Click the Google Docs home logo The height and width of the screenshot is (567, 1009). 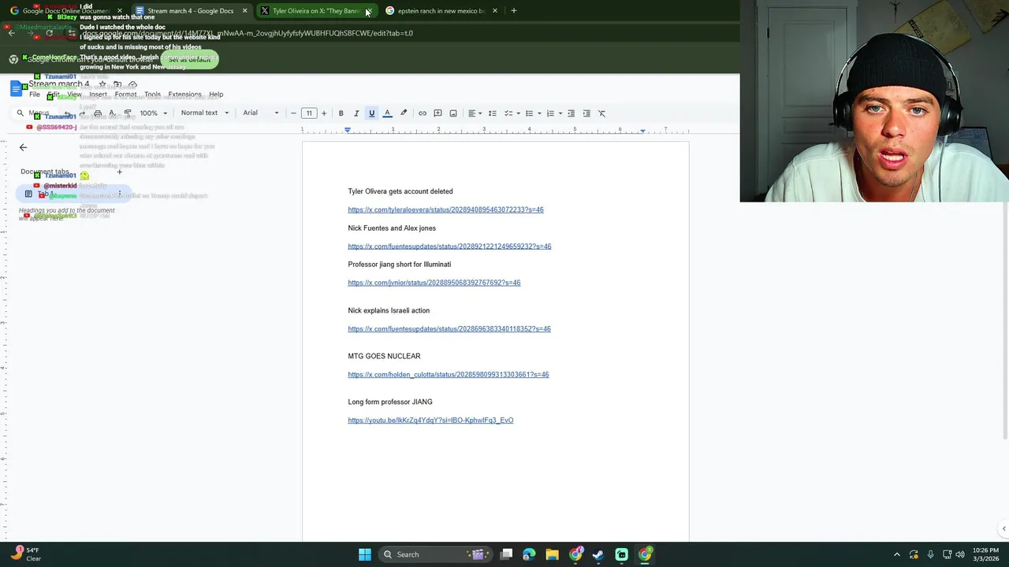point(17,89)
